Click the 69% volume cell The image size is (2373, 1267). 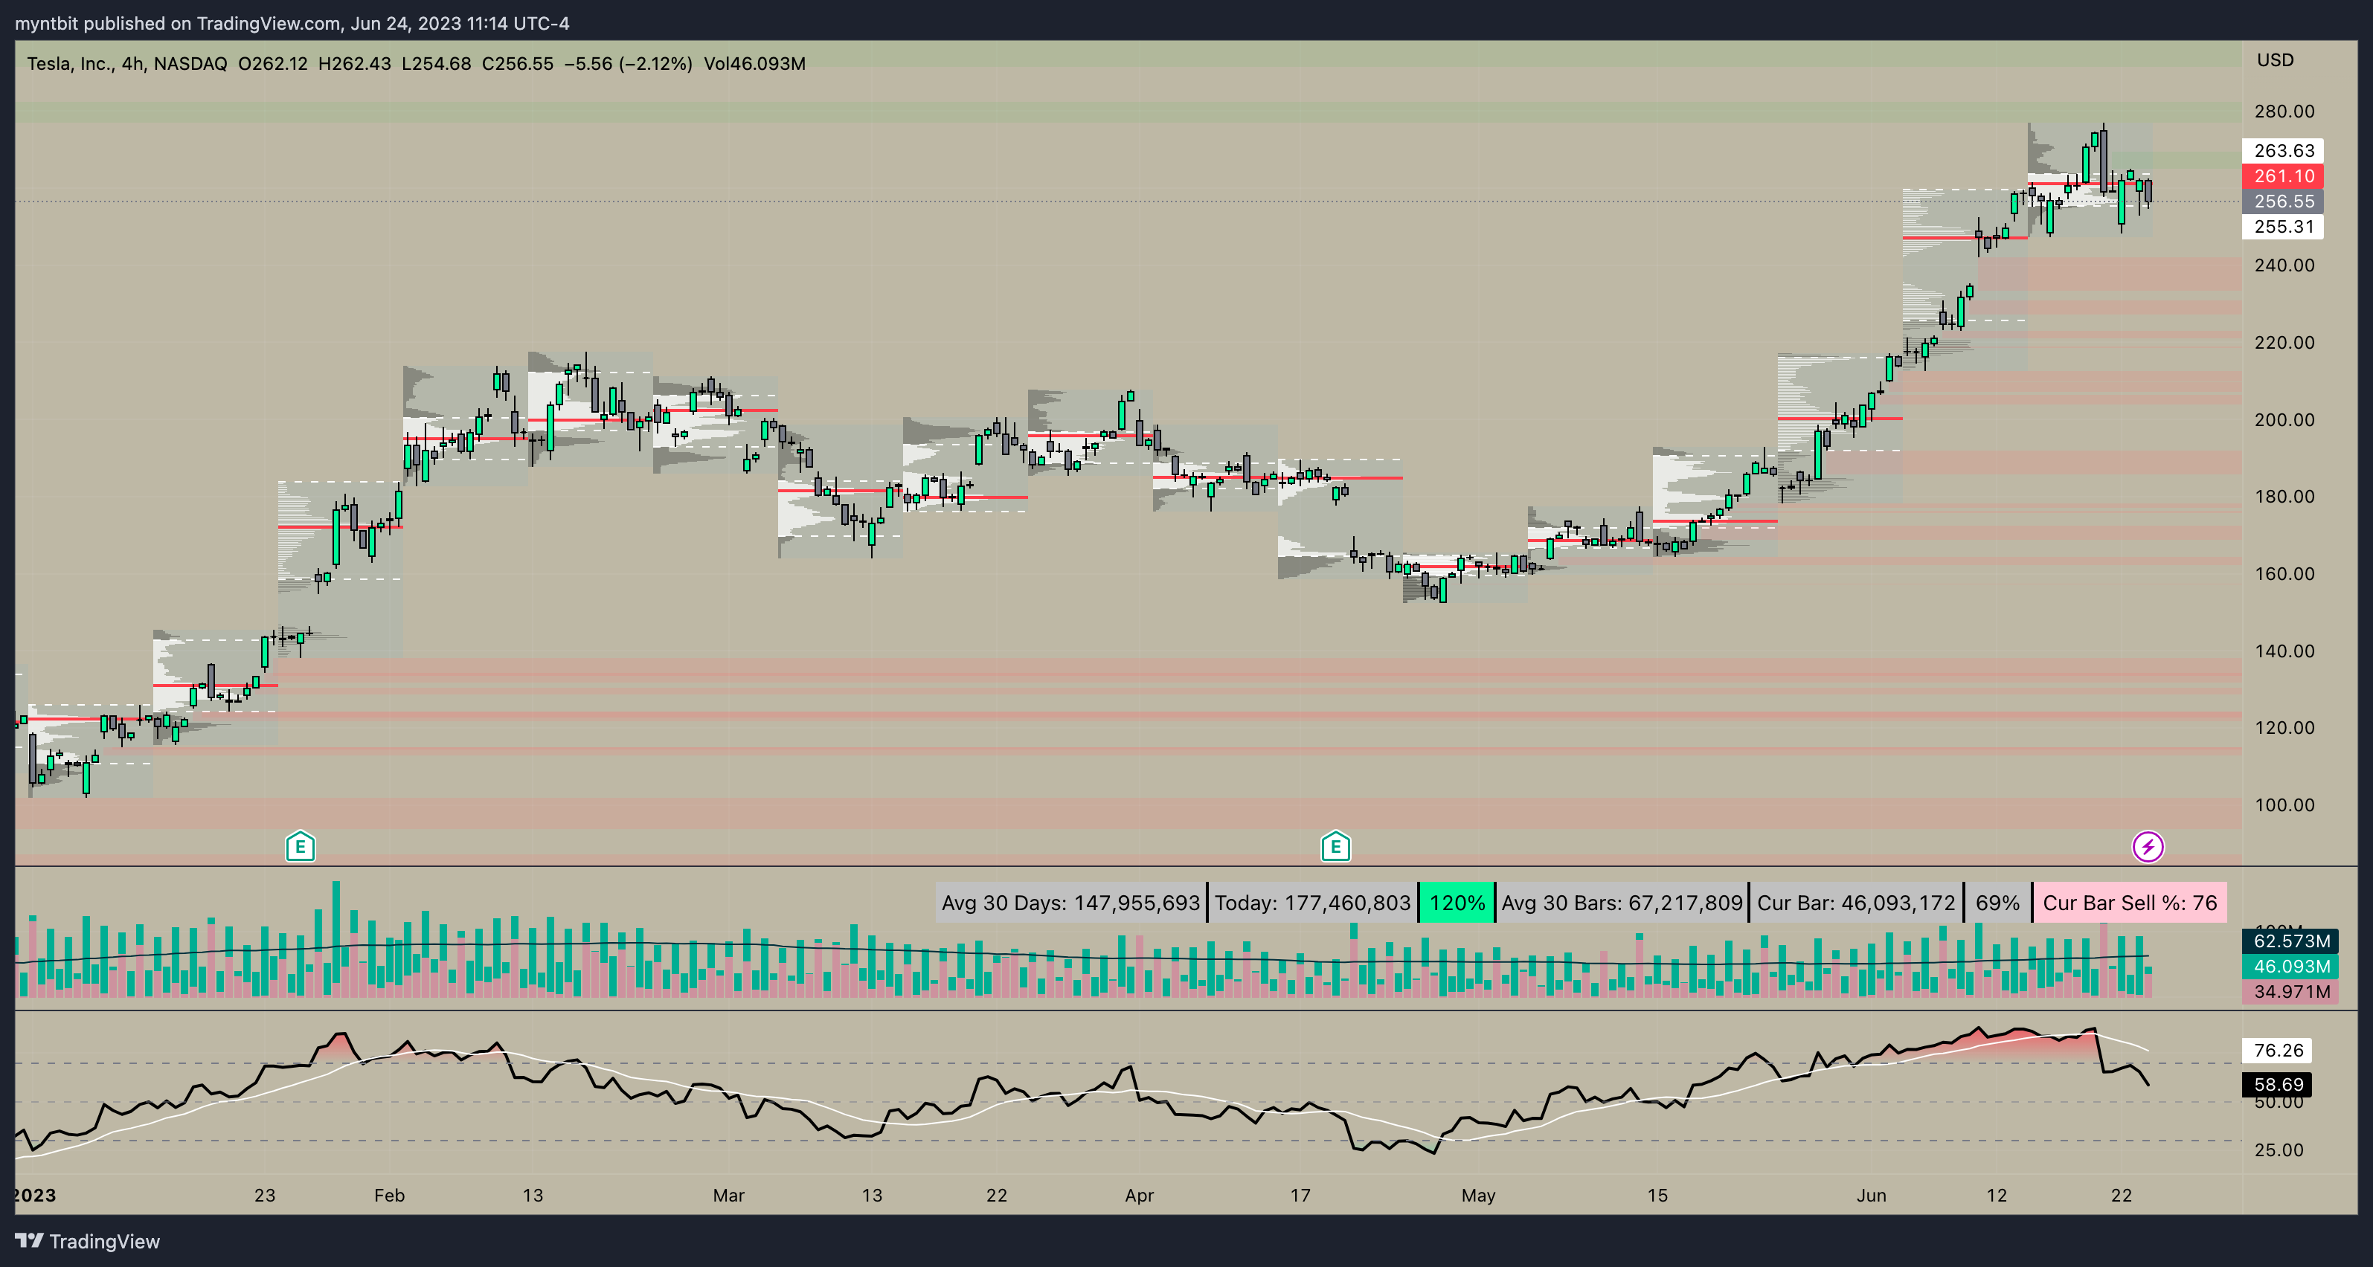pos(1997,903)
